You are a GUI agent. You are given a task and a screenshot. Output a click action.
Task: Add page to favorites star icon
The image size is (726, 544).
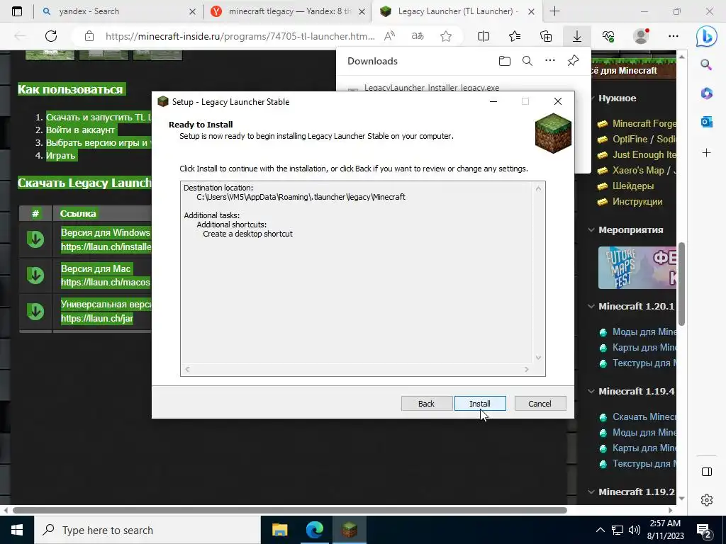pyautogui.click(x=446, y=36)
